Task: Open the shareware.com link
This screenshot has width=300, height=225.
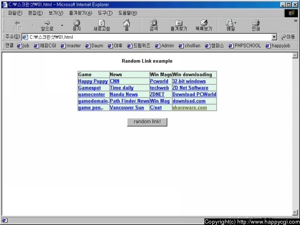Action: click(189, 108)
